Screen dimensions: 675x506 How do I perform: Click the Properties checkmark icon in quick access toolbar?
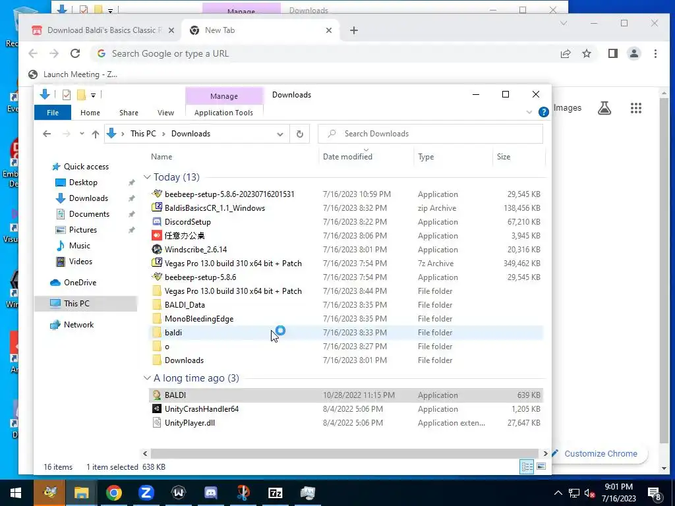pos(67,95)
